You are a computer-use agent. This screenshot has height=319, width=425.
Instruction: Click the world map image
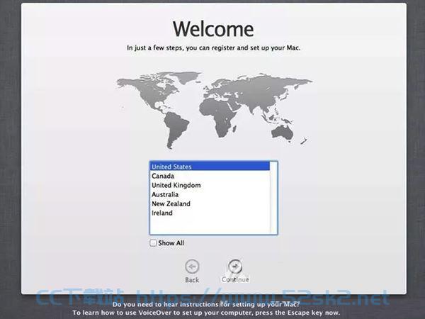click(x=214, y=110)
